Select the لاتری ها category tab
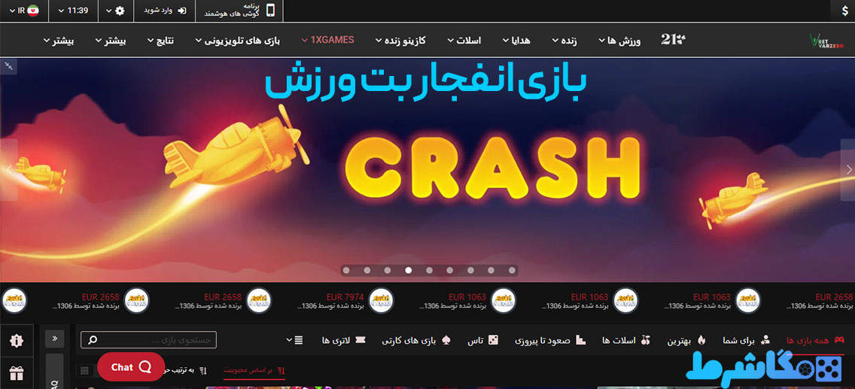This screenshot has height=389, width=855. [x=343, y=340]
